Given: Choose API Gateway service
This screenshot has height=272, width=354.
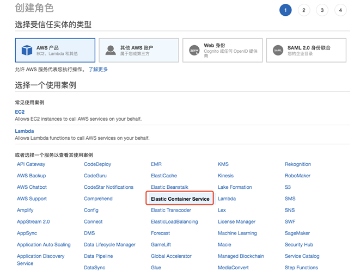Looking at the screenshot, I should 31,164.
